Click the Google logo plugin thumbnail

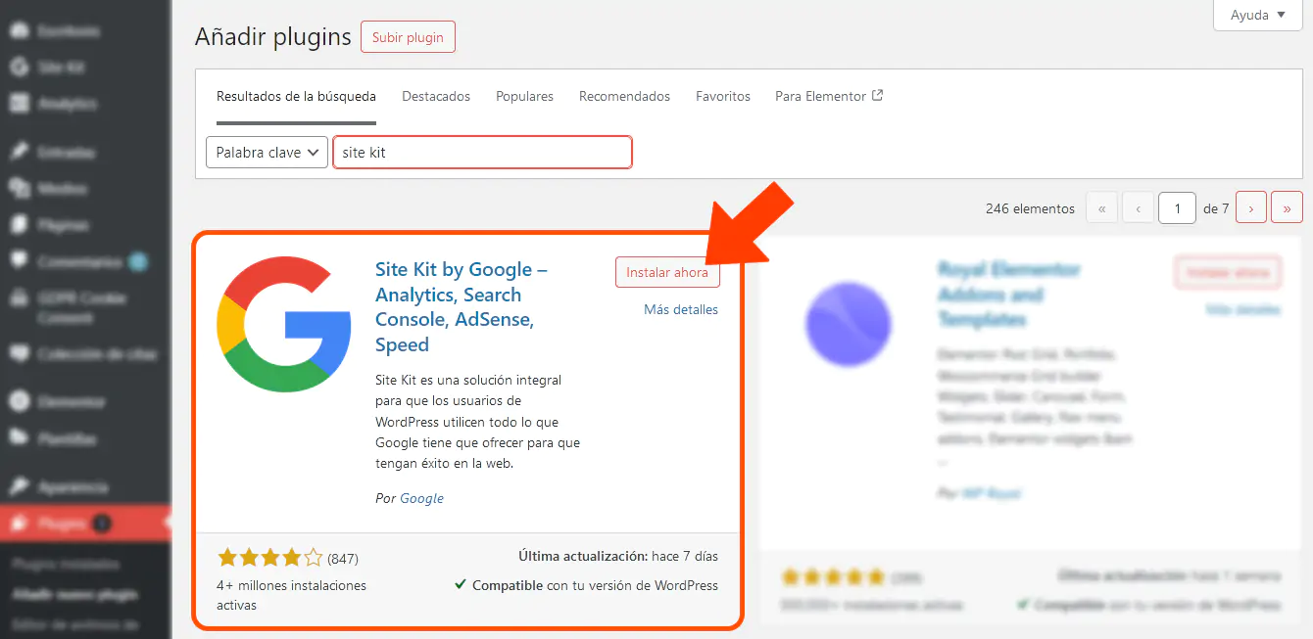tap(284, 324)
